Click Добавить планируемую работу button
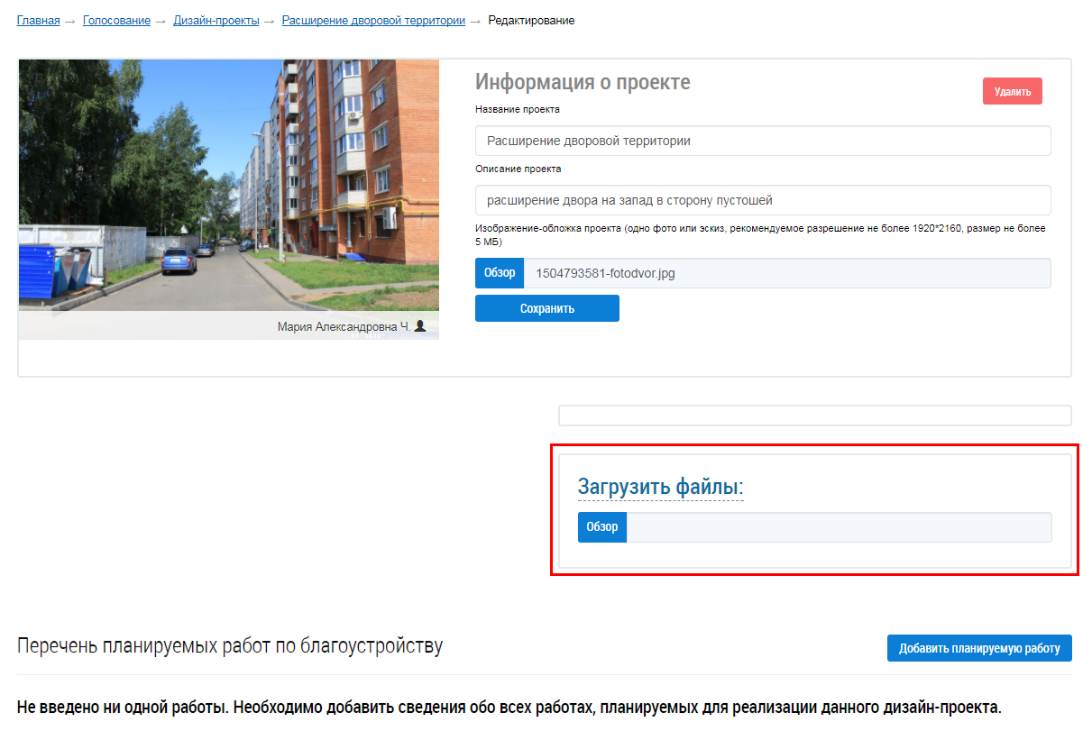This screenshot has height=731, width=1092. pos(979,648)
